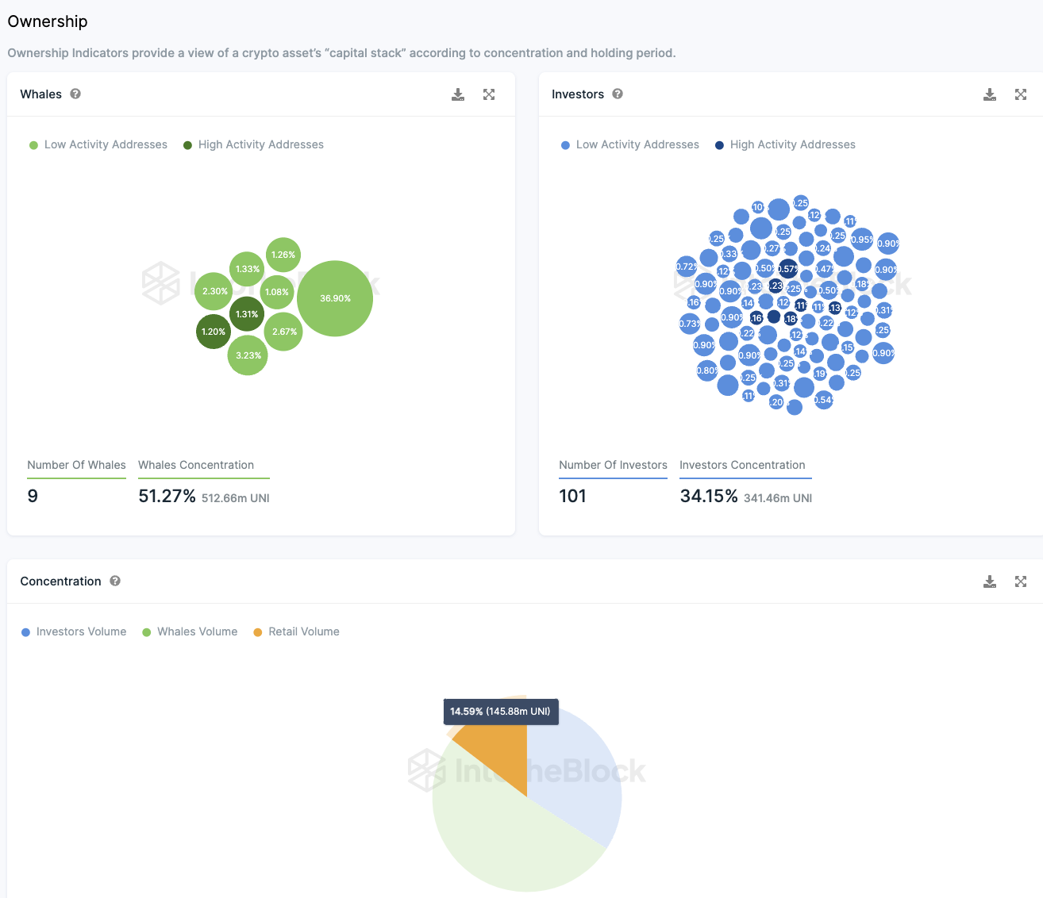
Task: Open the Concentration help tooltip icon
Action: [115, 581]
